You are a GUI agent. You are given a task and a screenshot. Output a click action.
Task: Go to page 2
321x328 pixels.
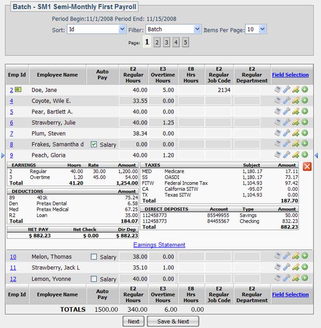pos(157,43)
